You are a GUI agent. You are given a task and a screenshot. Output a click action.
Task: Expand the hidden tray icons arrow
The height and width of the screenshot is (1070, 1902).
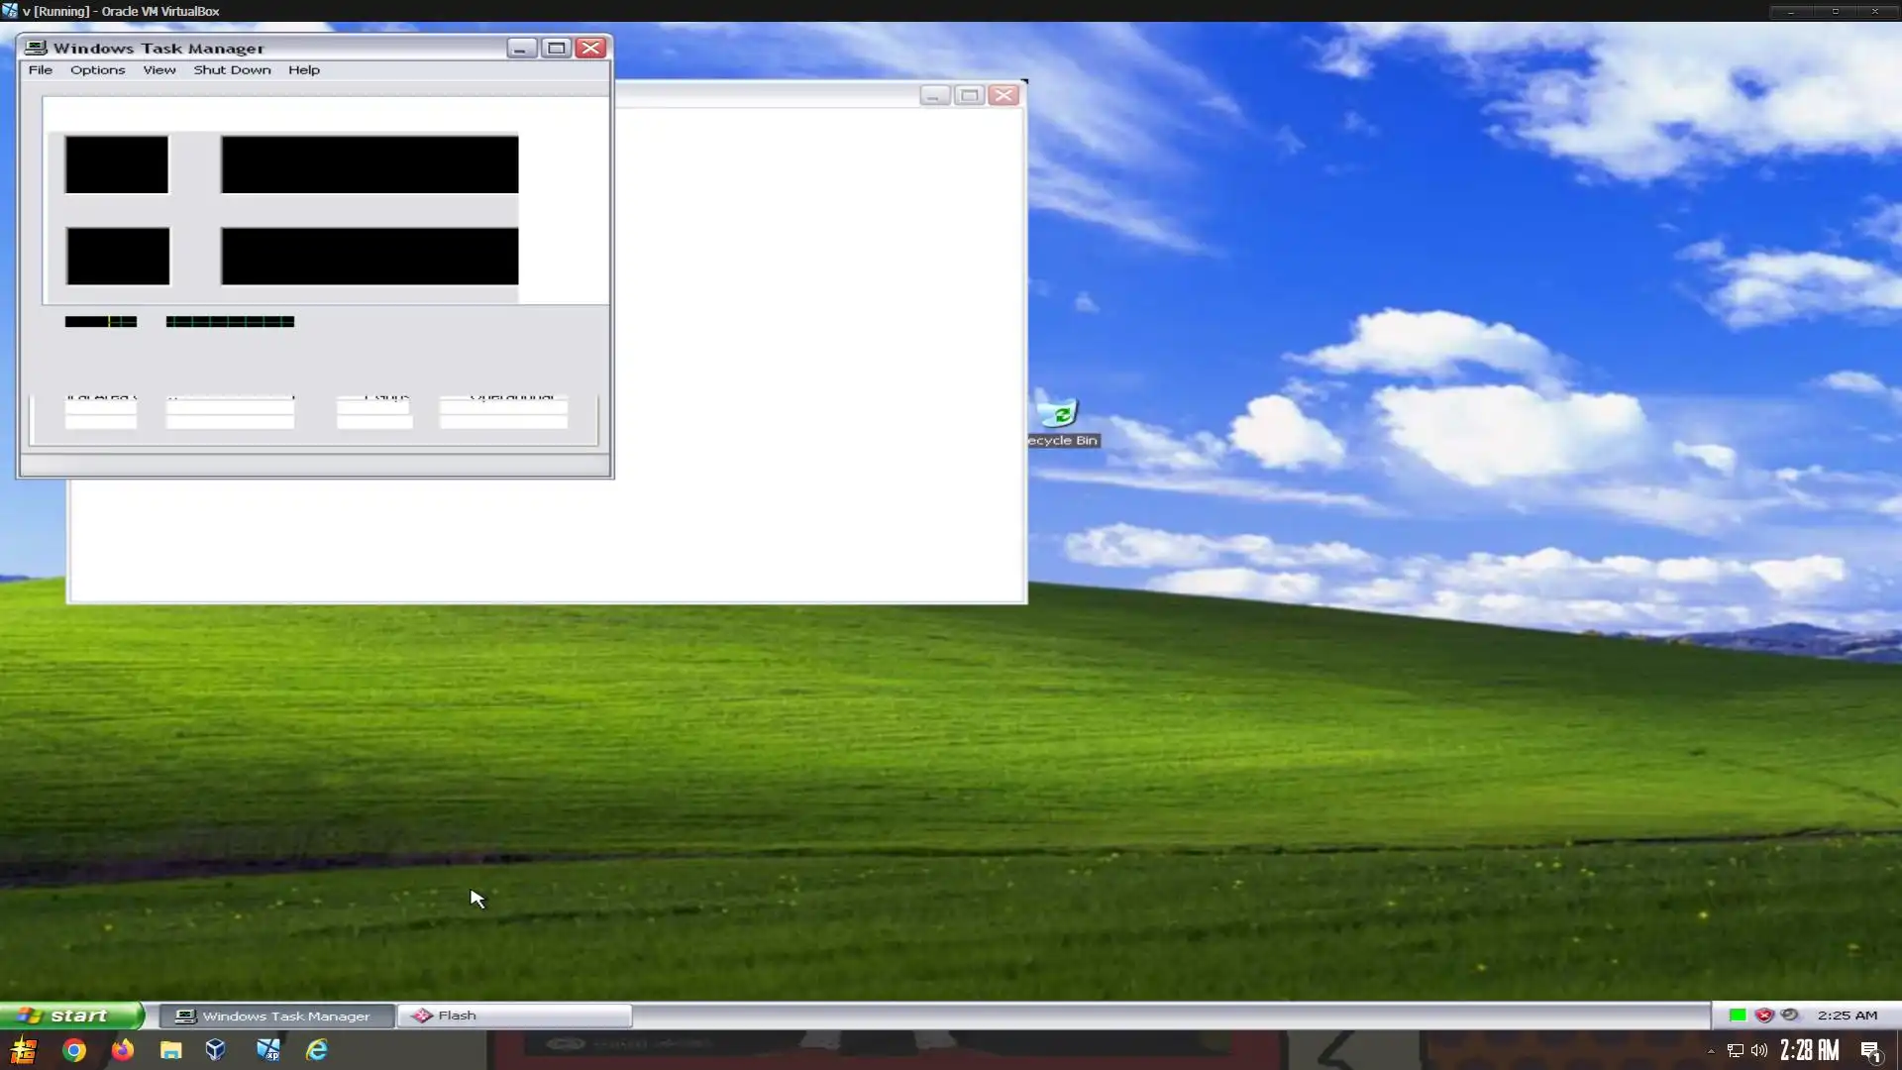[1711, 1051]
